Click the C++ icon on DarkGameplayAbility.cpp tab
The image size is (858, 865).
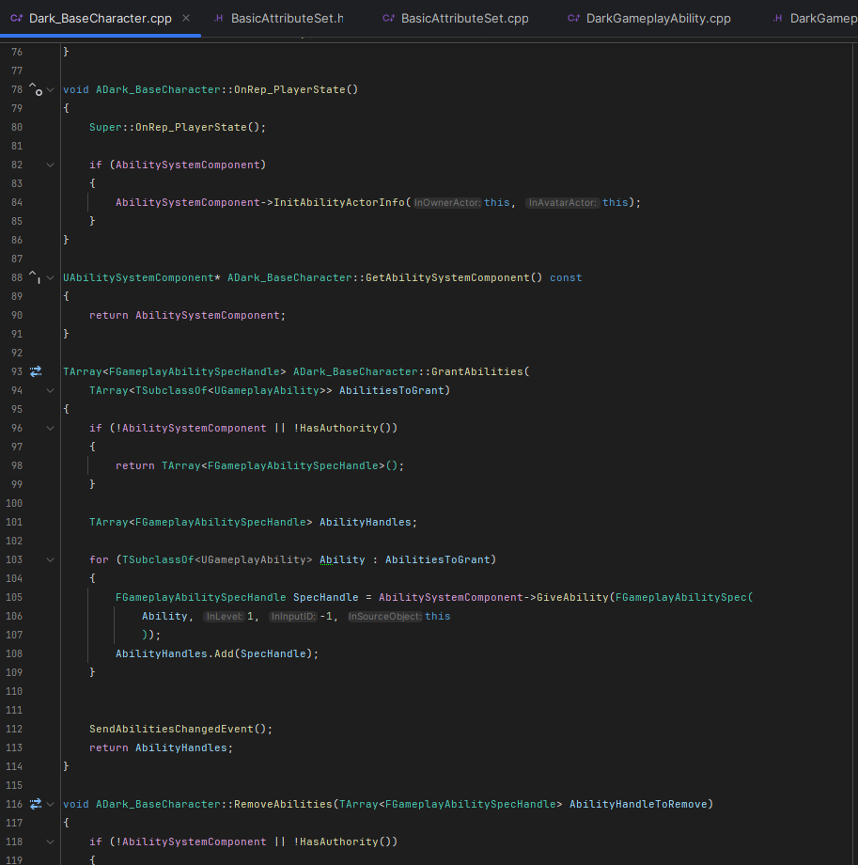point(576,16)
